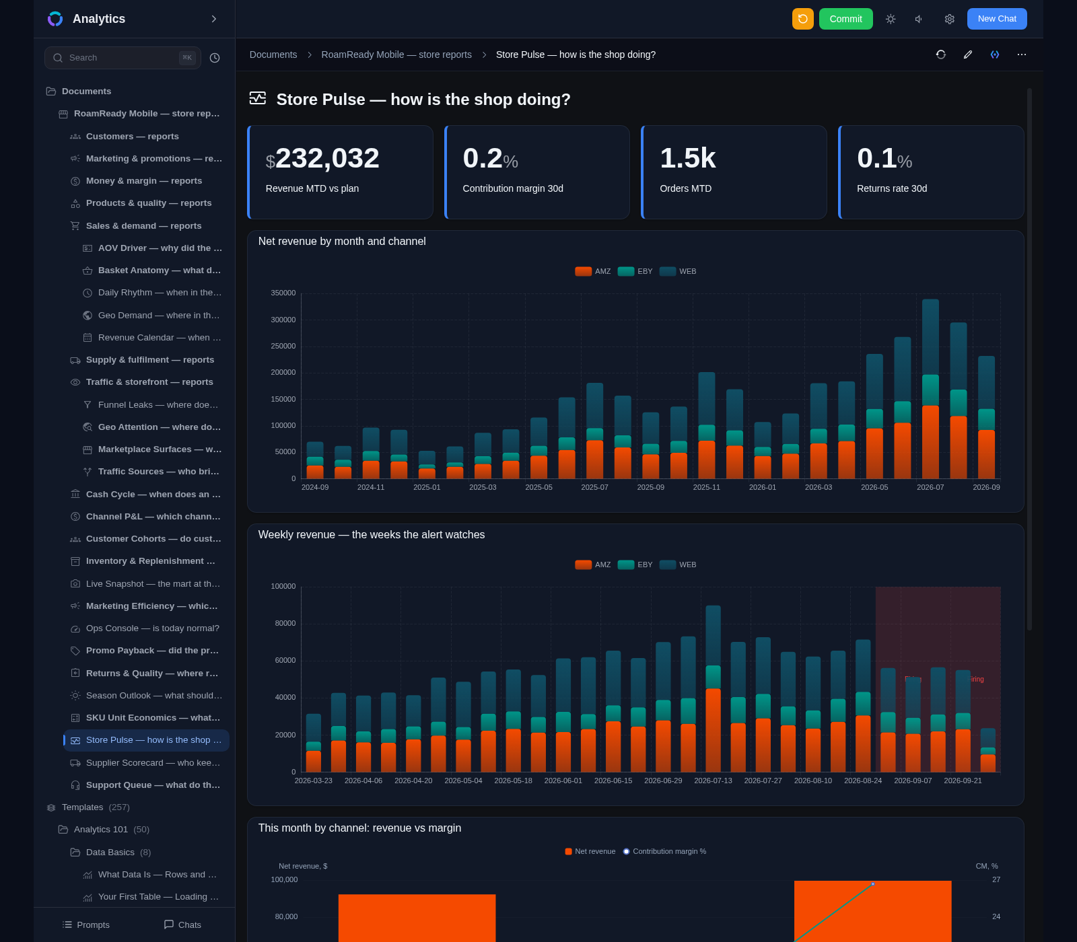Click the orange undo/revert icon button
The height and width of the screenshot is (942, 1077).
click(802, 19)
